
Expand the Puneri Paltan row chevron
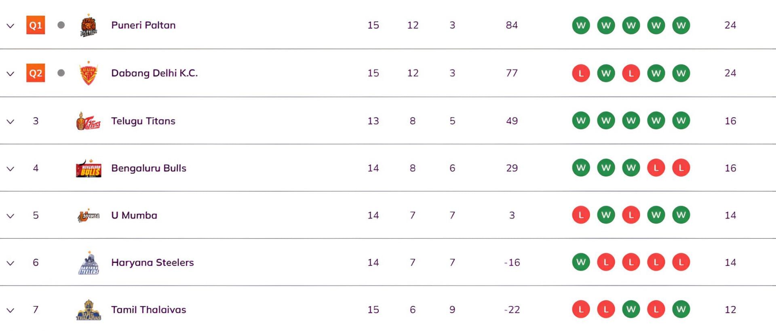(x=11, y=26)
